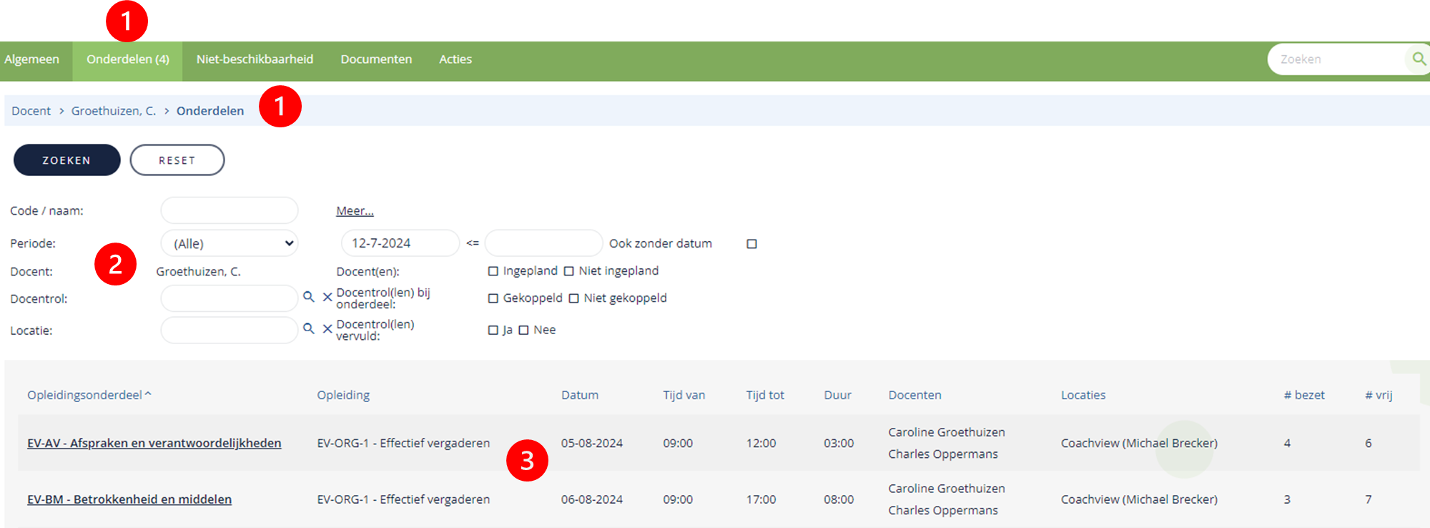The width and height of the screenshot is (1430, 528).
Task: Click the Locaties column header
Action: pyautogui.click(x=1083, y=395)
